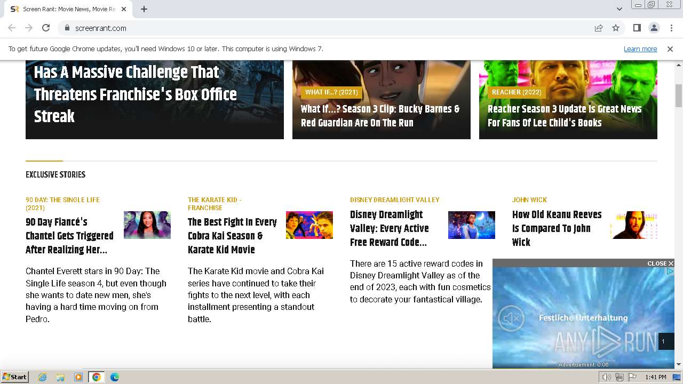
Task: Close the Screen Rant tab
Action: [124, 9]
